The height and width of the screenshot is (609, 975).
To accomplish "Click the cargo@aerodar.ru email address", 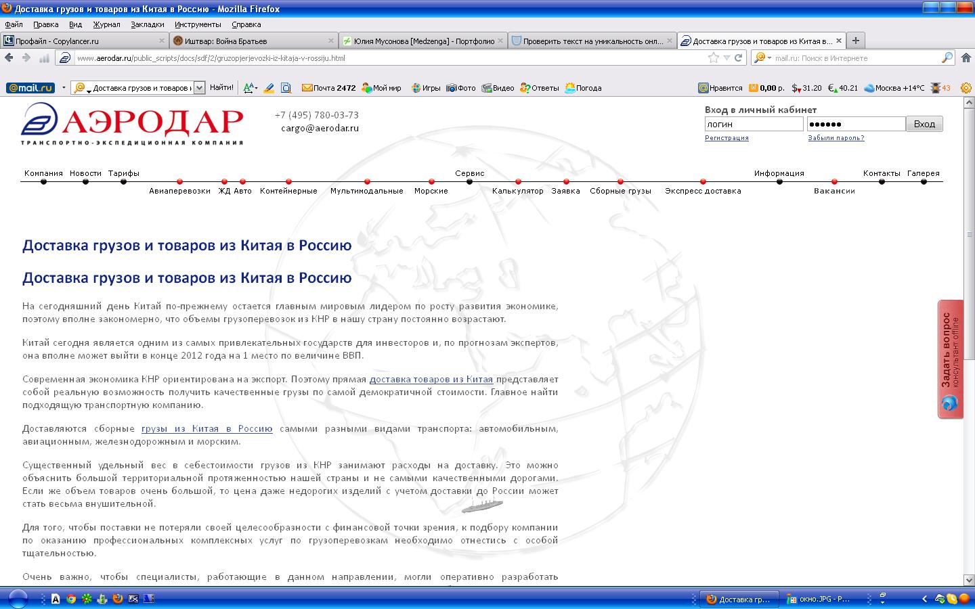I will click(320, 128).
